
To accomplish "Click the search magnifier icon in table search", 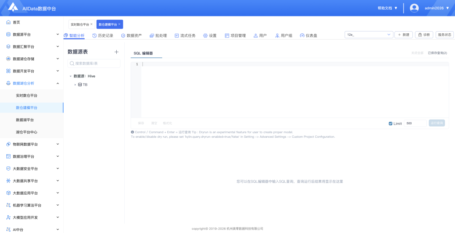I will click(72, 63).
